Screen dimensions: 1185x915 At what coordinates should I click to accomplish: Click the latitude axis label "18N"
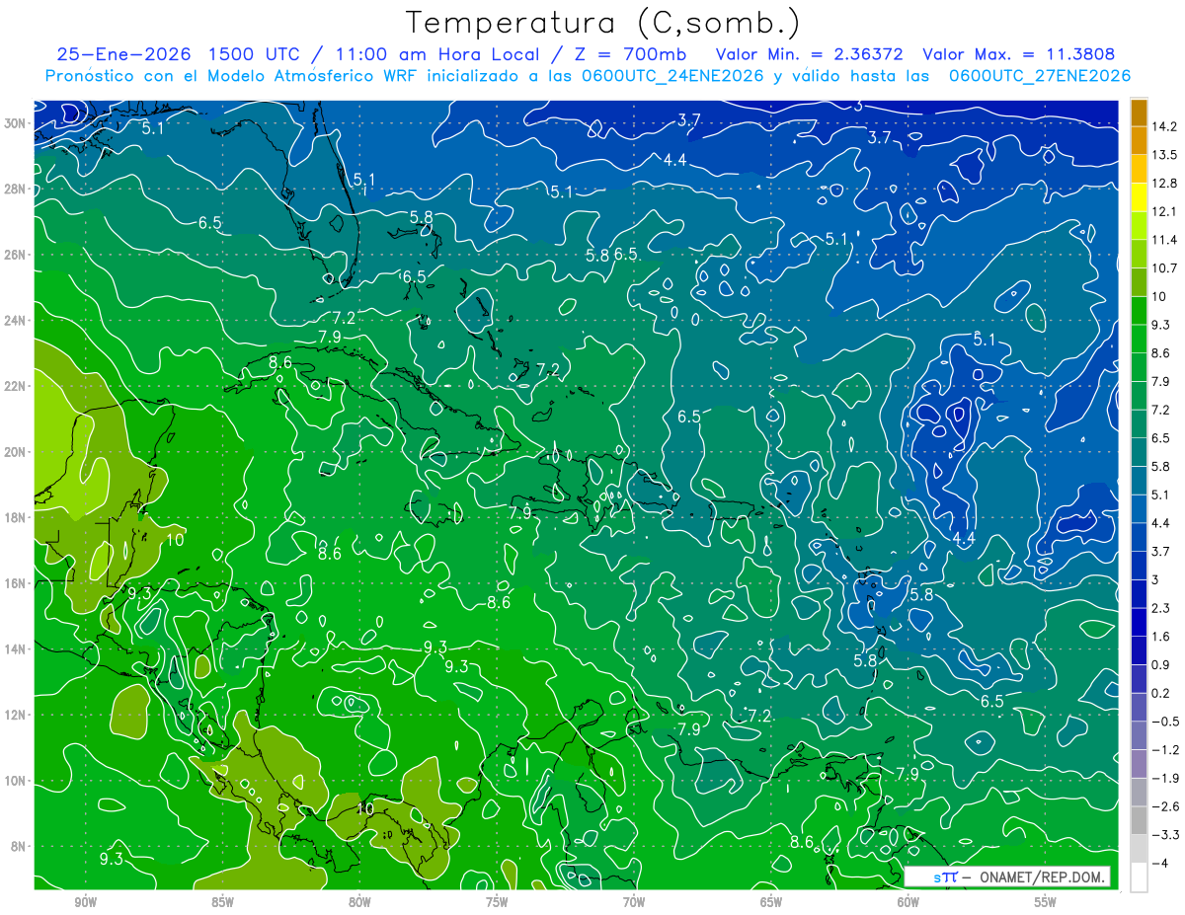[x=17, y=517]
